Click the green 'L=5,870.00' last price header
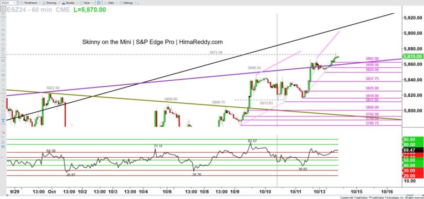The height and width of the screenshot is (199, 424). [89, 10]
